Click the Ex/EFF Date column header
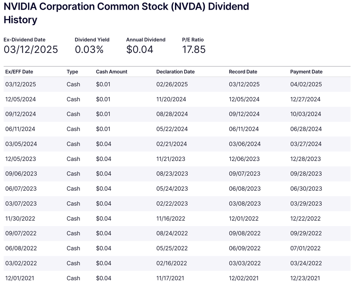The image size is (354, 285). 19,72
